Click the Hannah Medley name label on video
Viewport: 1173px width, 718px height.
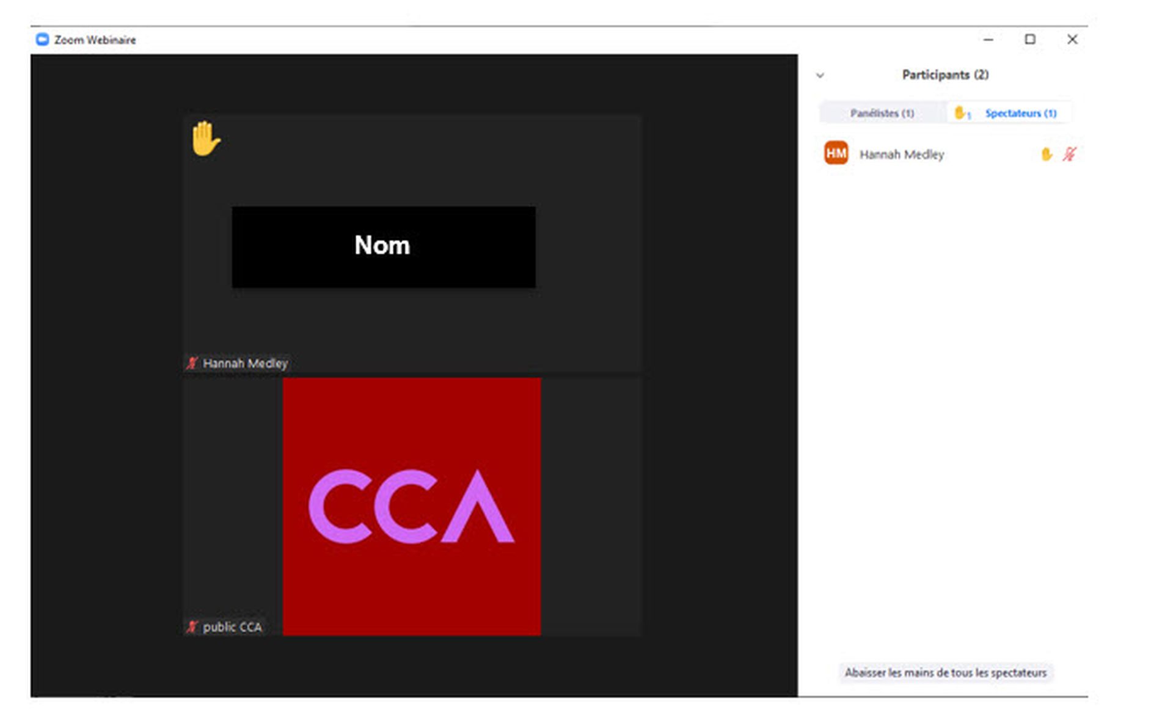(245, 363)
